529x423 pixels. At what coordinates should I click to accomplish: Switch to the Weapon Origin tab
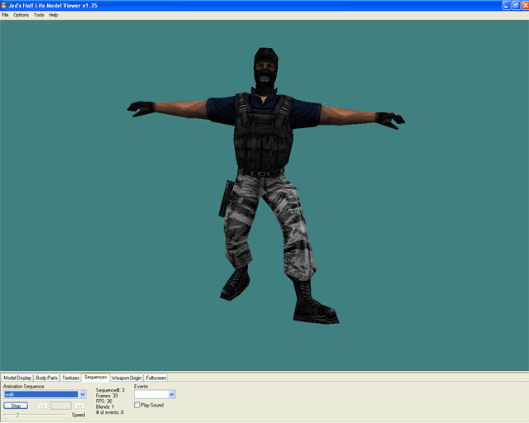[126, 378]
